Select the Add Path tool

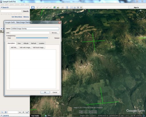point(44,7)
